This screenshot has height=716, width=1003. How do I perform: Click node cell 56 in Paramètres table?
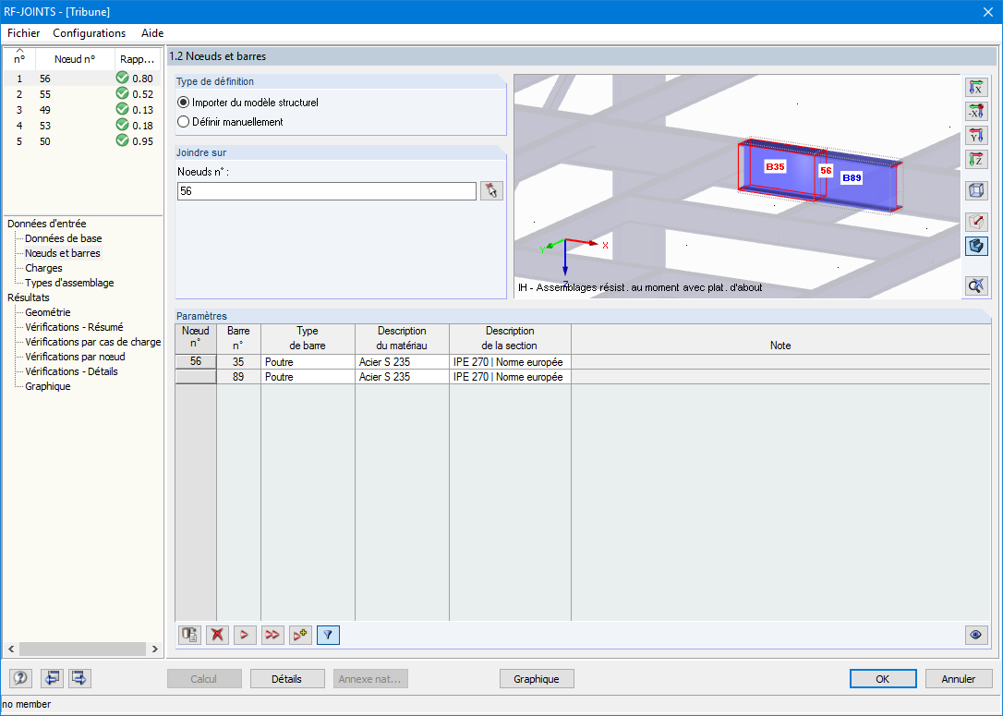coord(196,361)
